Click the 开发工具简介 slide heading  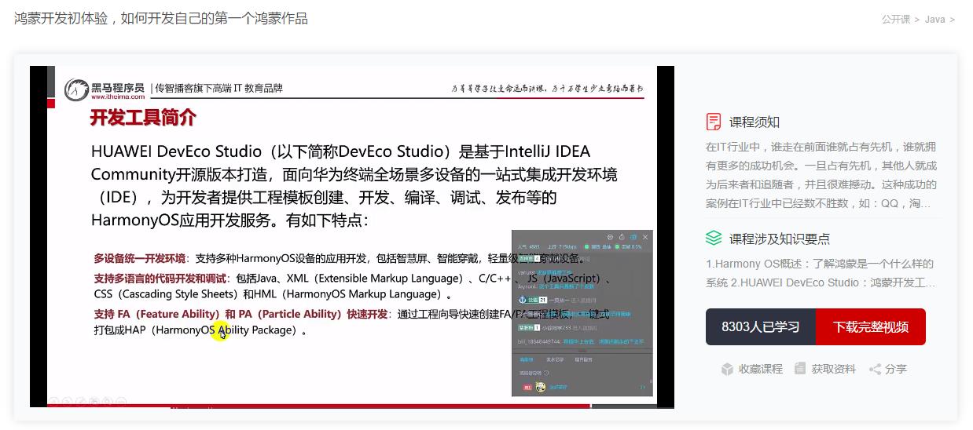(143, 118)
